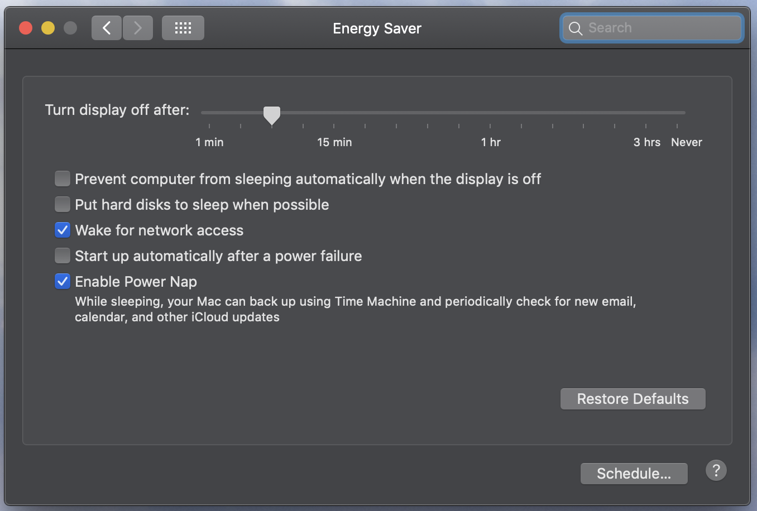Uncheck Enable Power Nap
Viewport: 757px width, 511px height.
pos(63,282)
